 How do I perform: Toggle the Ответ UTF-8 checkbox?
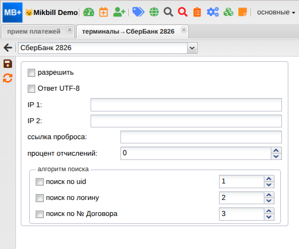tap(31, 89)
